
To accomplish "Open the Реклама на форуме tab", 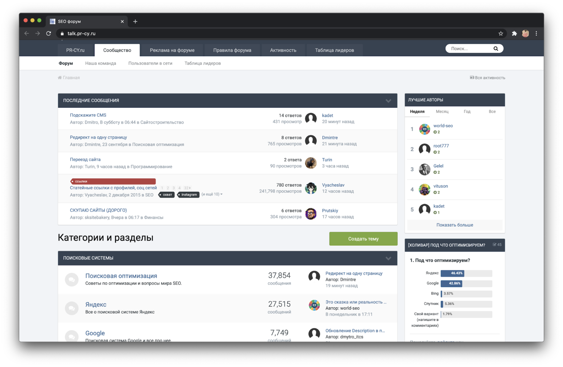I will click(x=172, y=50).
